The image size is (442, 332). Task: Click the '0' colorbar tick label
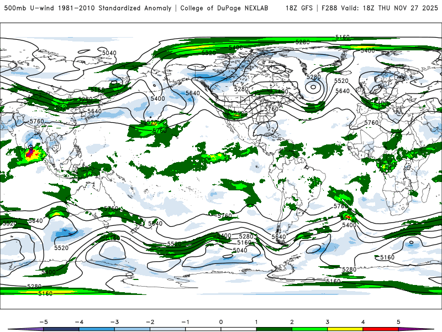pos(221,322)
